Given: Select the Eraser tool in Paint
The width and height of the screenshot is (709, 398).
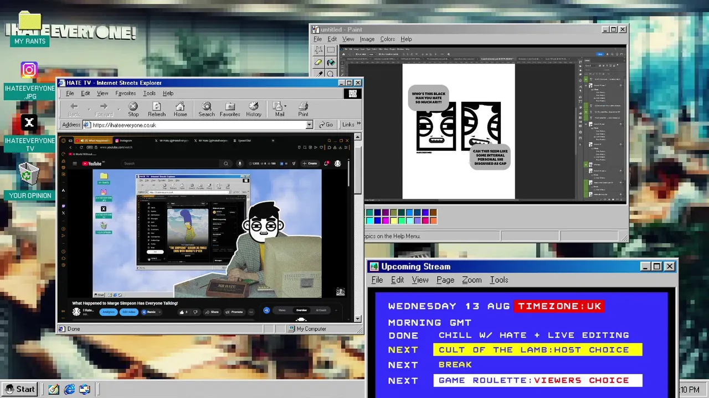Looking at the screenshot, I should click(x=318, y=62).
